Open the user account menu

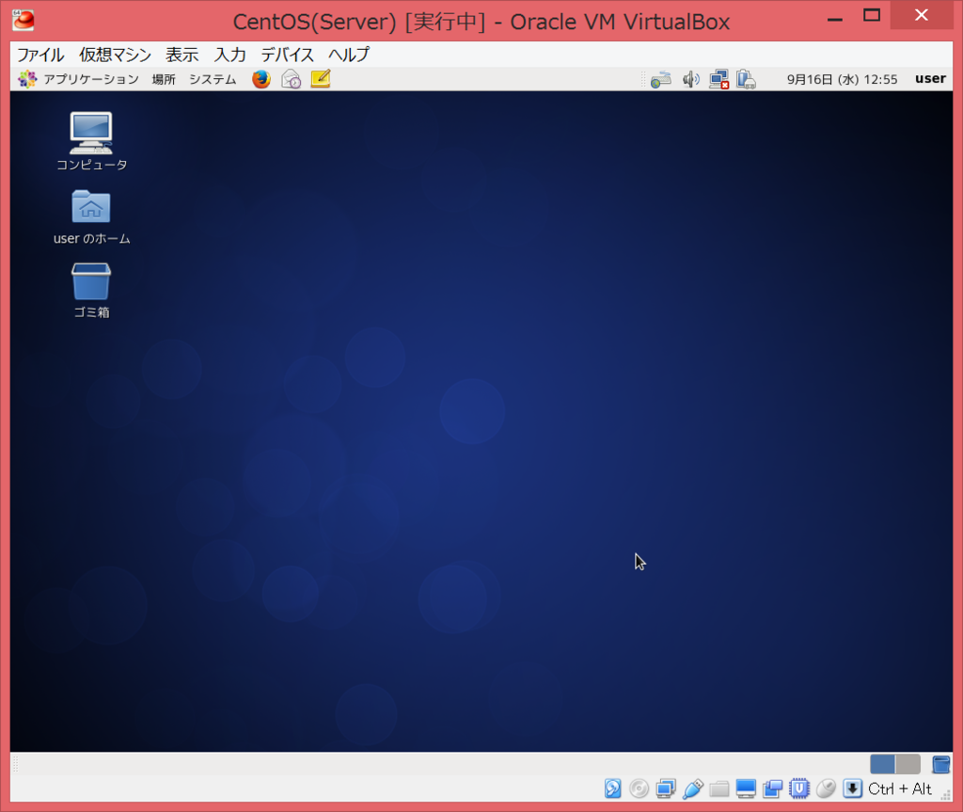pos(930,79)
